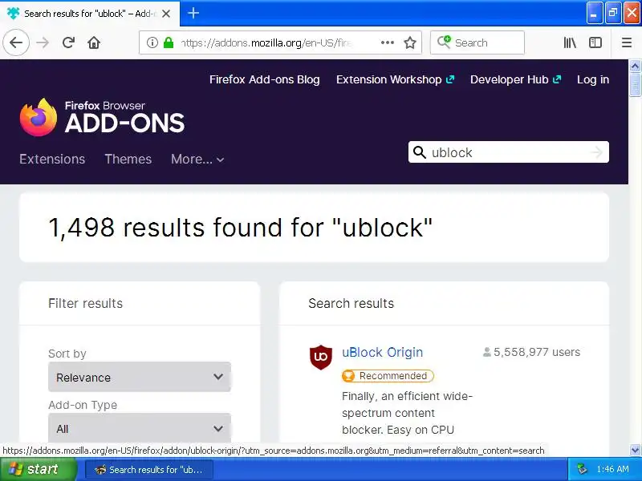Click the search engine icon in search bar
642x481 pixels.
(x=444, y=42)
